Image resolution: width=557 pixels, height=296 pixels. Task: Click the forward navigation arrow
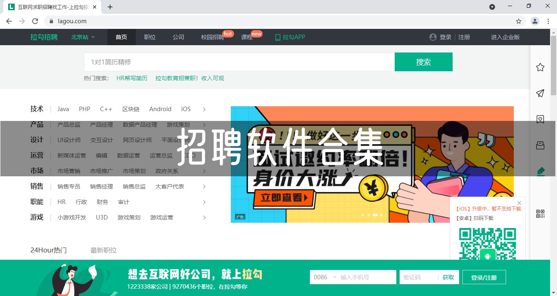(x=22, y=21)
